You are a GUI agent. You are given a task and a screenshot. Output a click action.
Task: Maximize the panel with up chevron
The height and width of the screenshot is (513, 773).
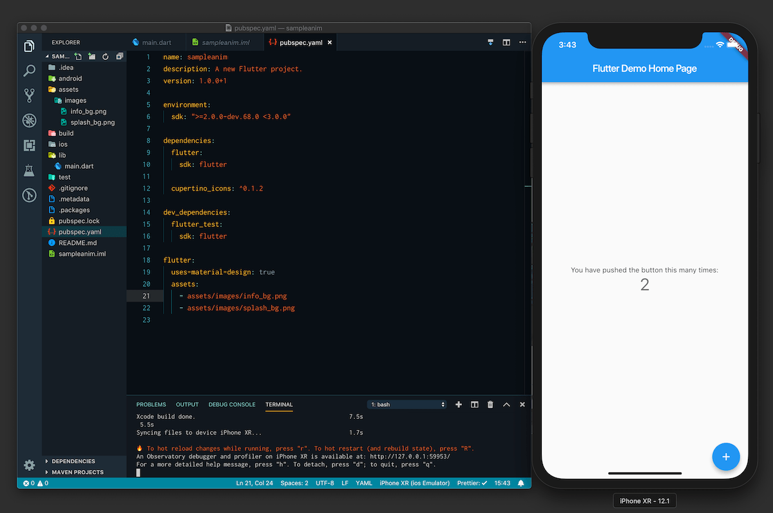pos(506,405)
